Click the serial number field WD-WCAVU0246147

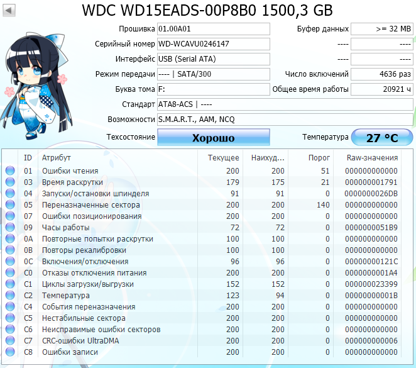[x=214, y=44]
